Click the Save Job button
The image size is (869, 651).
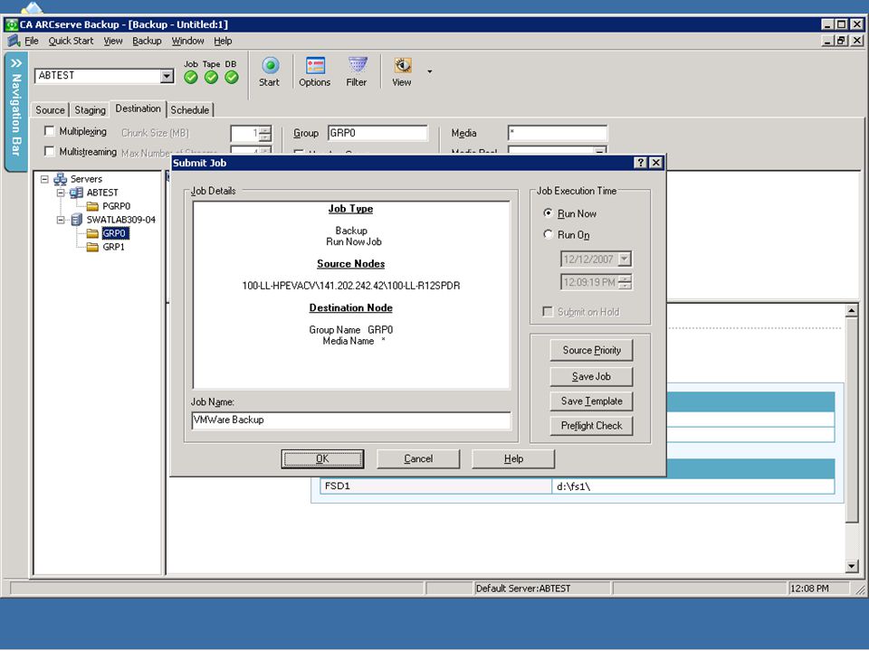pos(591,376)
